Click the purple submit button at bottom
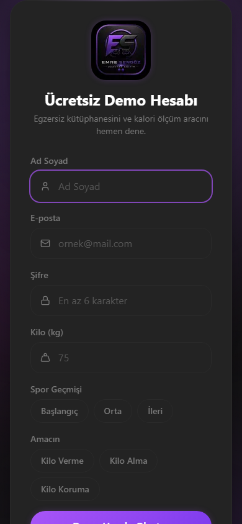Screen dimensions: 242x524 coord(121,518)
